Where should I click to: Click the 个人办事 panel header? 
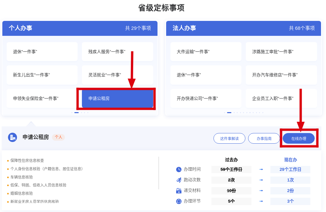tap(80, 28)
